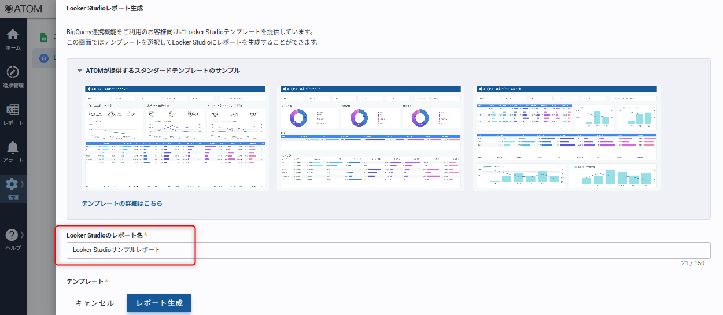Click the レポート生成 button
Viewport: 723px width, 315px height.
tap(159, 303)
